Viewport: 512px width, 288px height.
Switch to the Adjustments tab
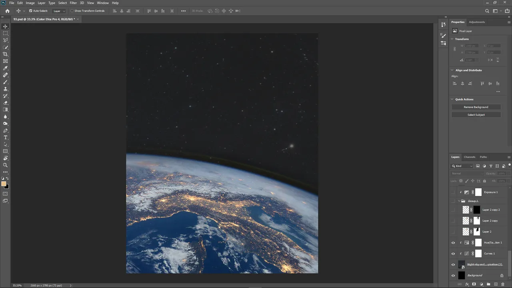click(x=477, y=22)
